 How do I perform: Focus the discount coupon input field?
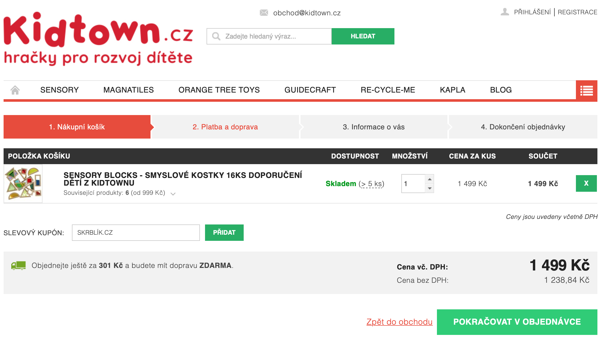tap(136, 233)
